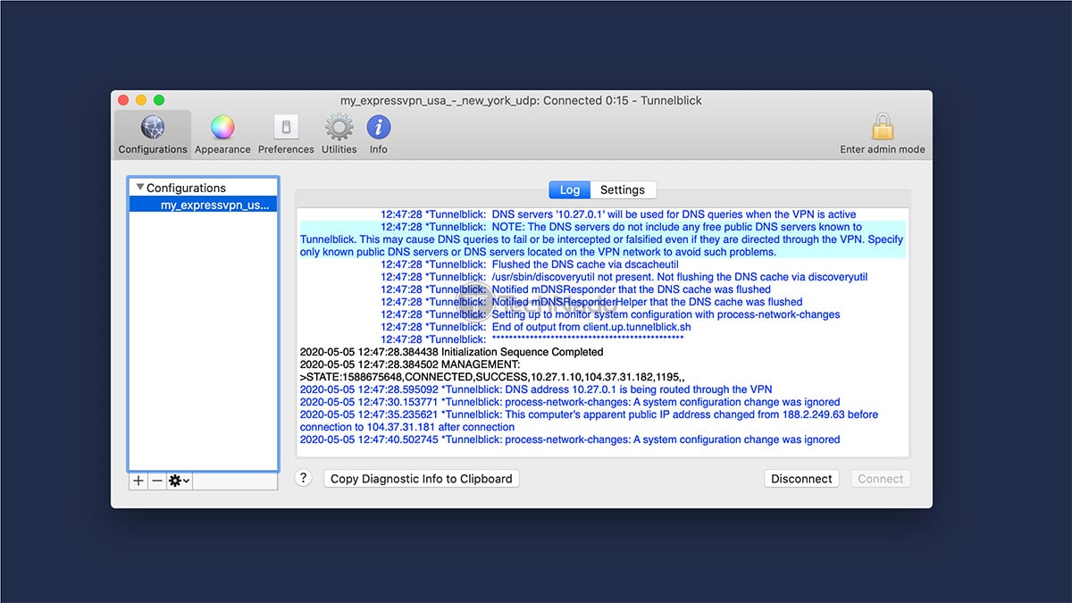Click the log line about DNS servers '10.27.0.1'
The width and height of the screenshot is (1072, 603).
pos(618,214)
